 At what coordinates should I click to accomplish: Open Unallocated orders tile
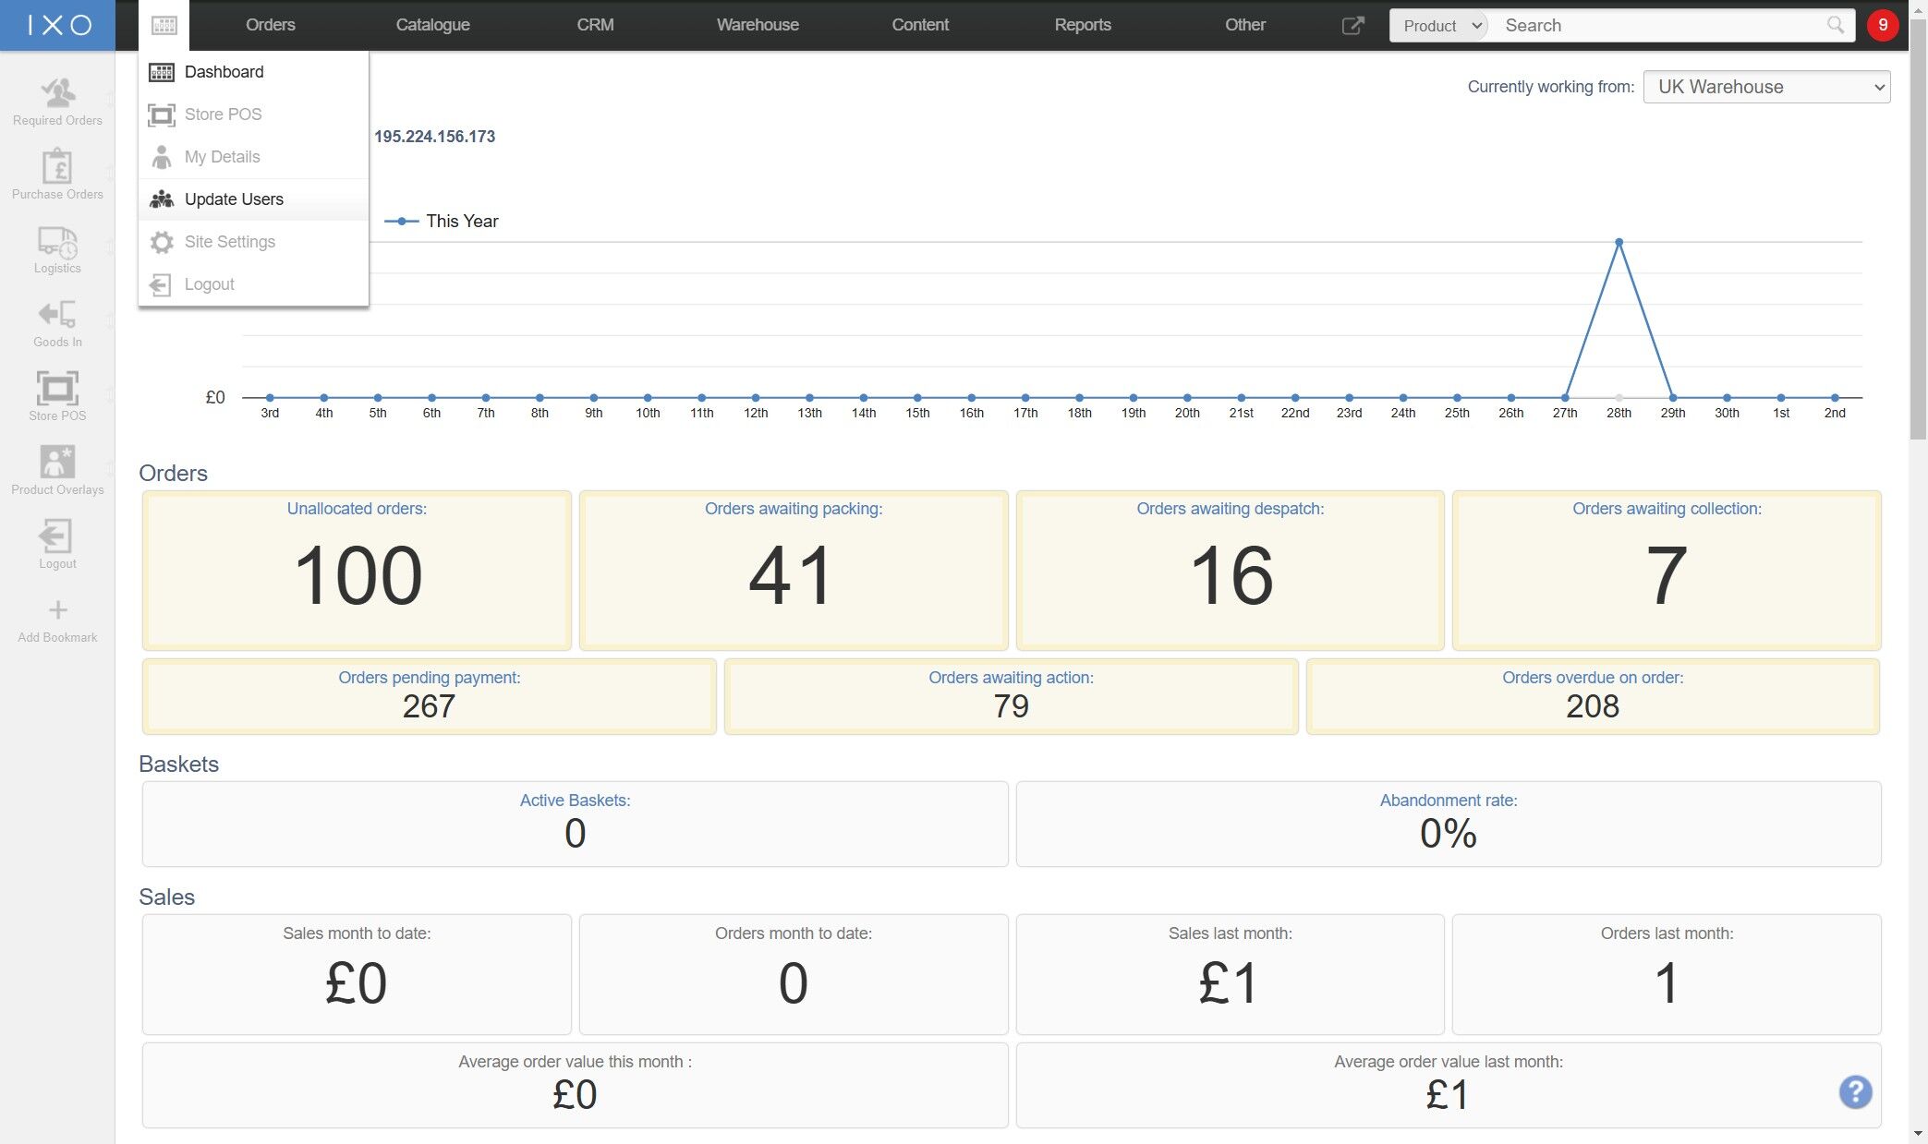click(x=357, y=571)
